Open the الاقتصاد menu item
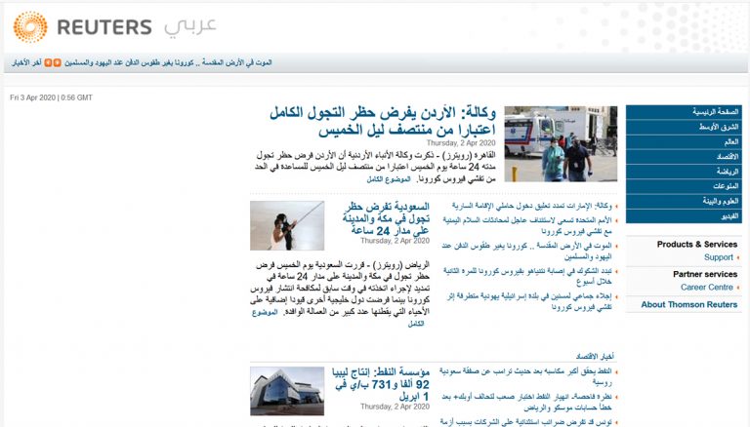Image resolution: width=750 pixels, height=427 pixels. 684,157
